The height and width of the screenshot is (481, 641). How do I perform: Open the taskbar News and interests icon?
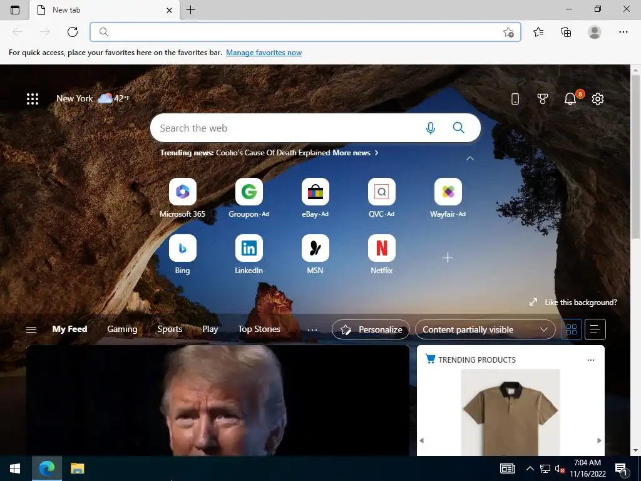tap(507, 468)
